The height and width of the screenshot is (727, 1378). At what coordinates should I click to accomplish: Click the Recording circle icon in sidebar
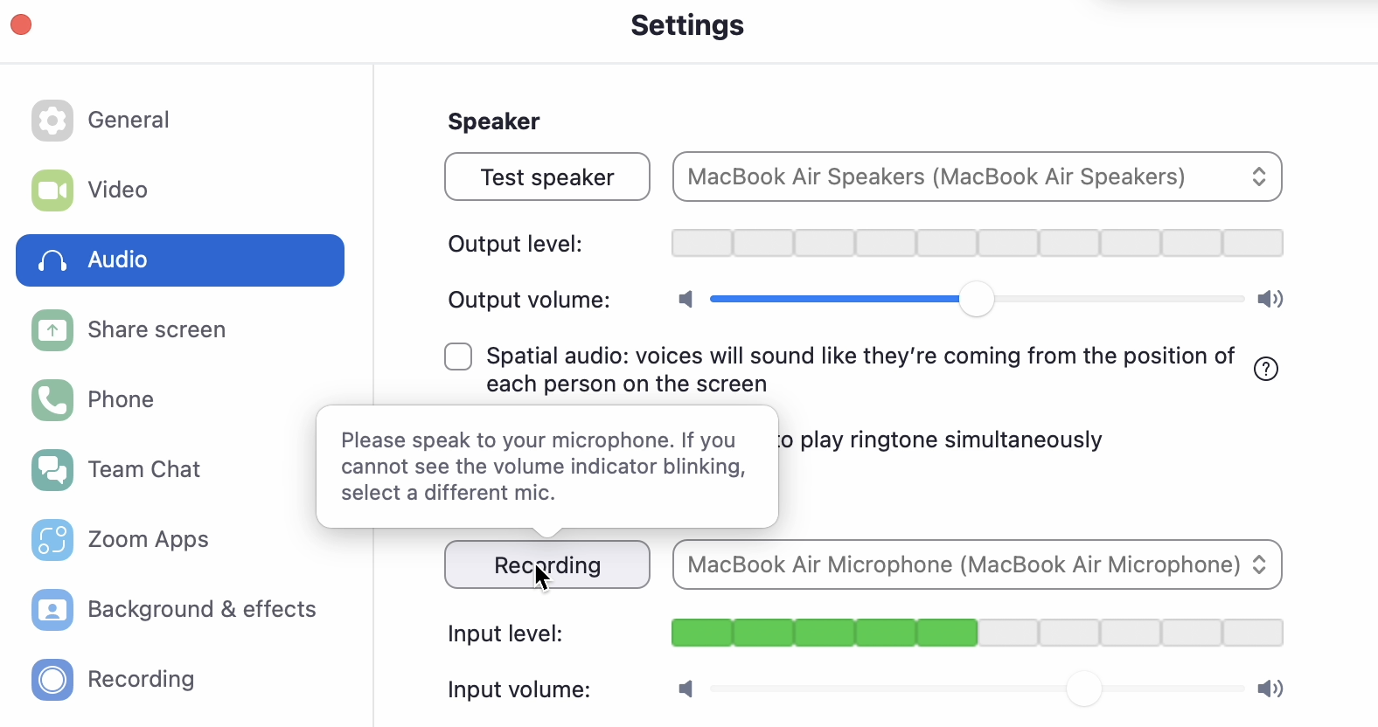pyautogui.click(x=52, y=680)
